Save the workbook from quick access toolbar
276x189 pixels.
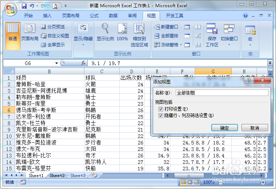[x=24, y=6]
